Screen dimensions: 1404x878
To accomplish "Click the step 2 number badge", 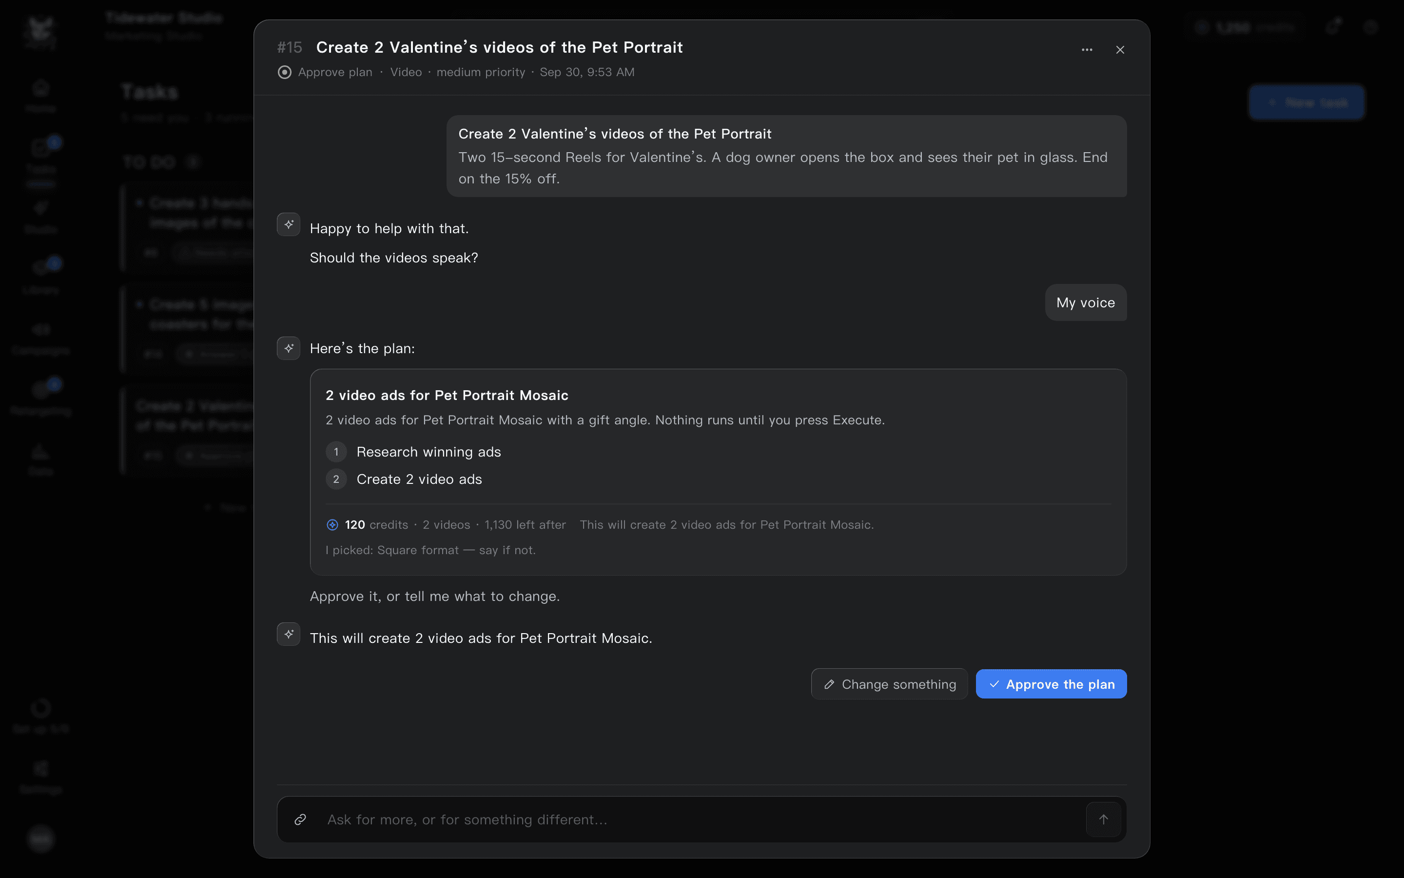I will pyautogui.click(x=336, y=479).
